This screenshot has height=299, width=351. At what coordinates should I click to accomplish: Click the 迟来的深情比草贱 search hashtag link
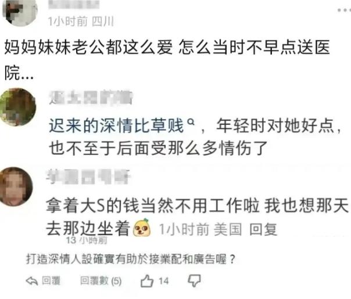[116, 125]
